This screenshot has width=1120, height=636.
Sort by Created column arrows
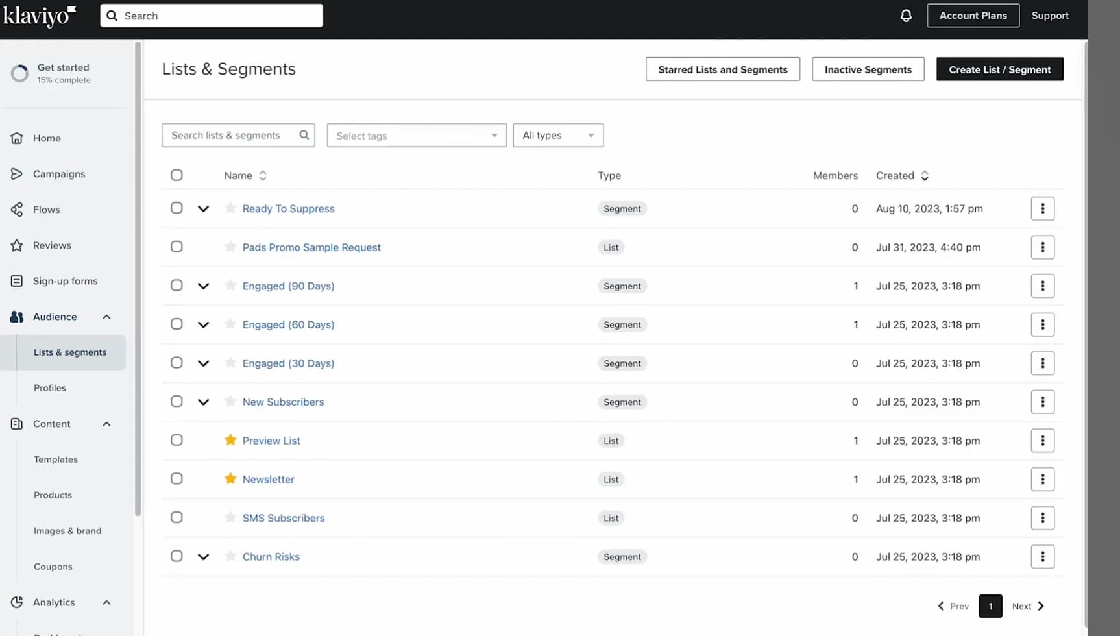tap(925, 175)
